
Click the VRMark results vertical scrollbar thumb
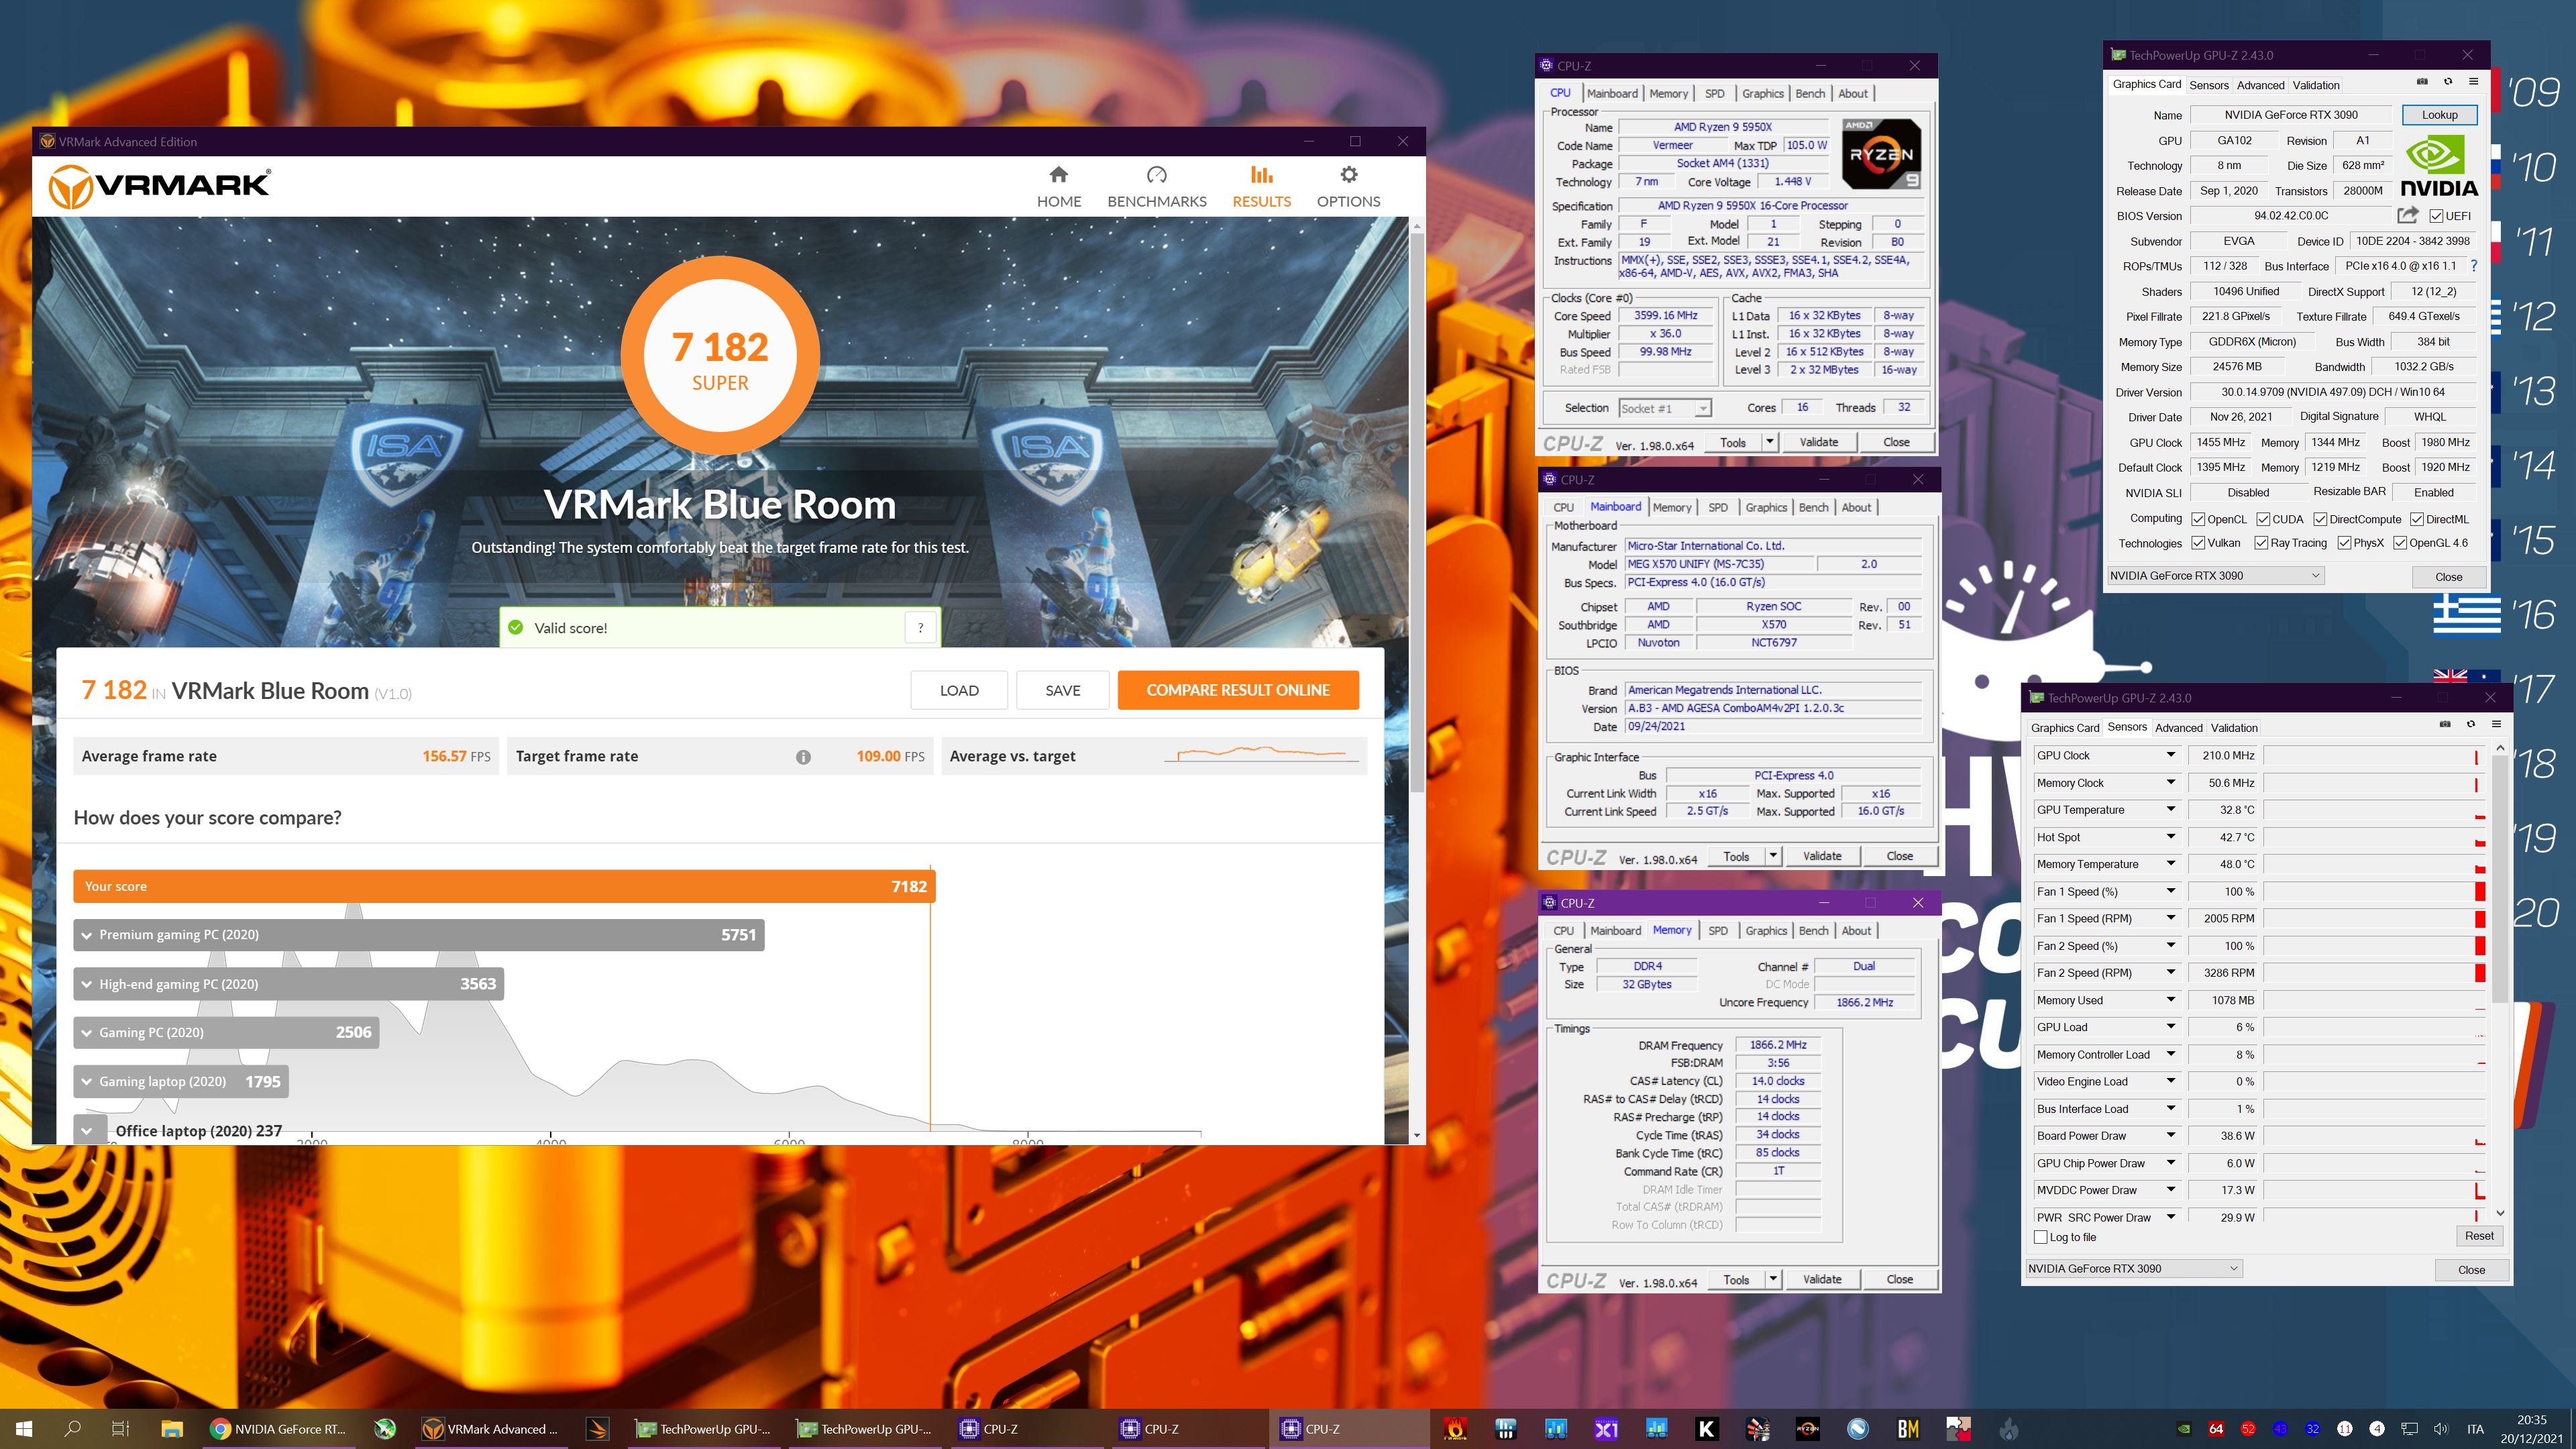(x=1416, y=513)
